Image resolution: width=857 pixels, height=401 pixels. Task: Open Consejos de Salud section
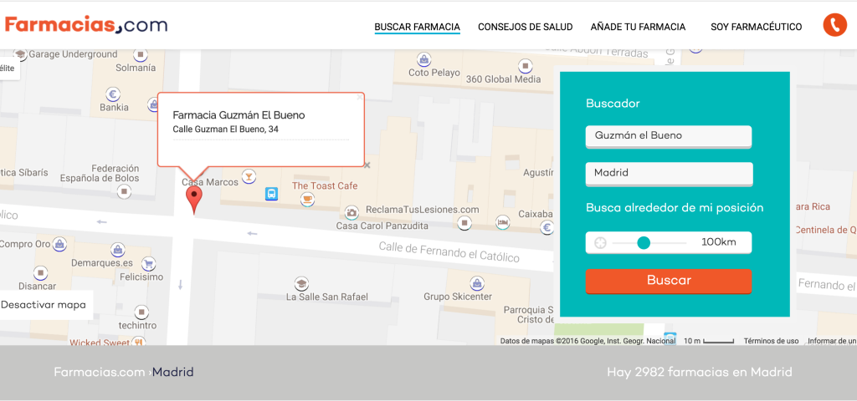[x=526, y=27]
